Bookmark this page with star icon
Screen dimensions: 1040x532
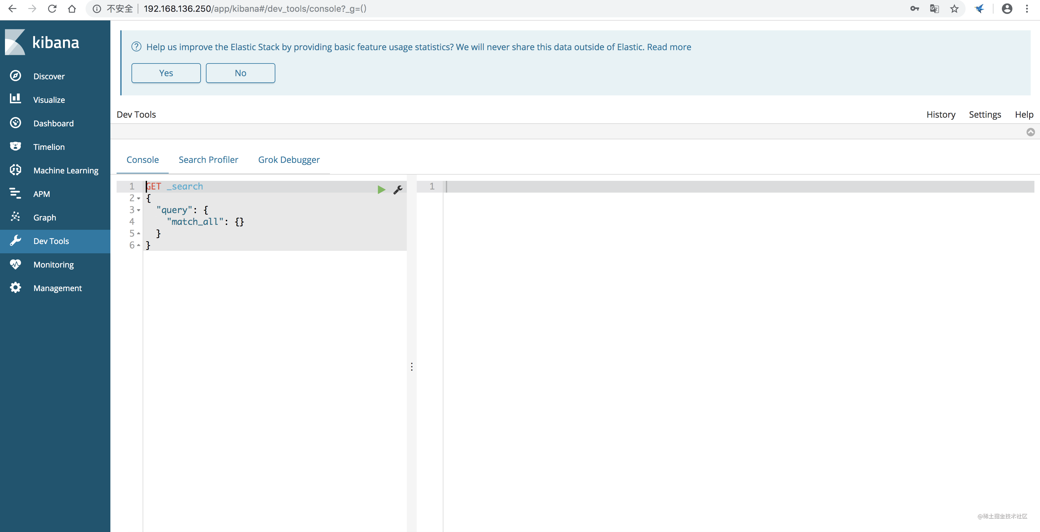954,8
